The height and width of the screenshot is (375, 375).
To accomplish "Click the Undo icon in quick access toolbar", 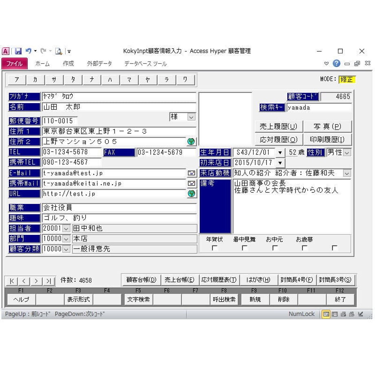I will pos(29,51).
